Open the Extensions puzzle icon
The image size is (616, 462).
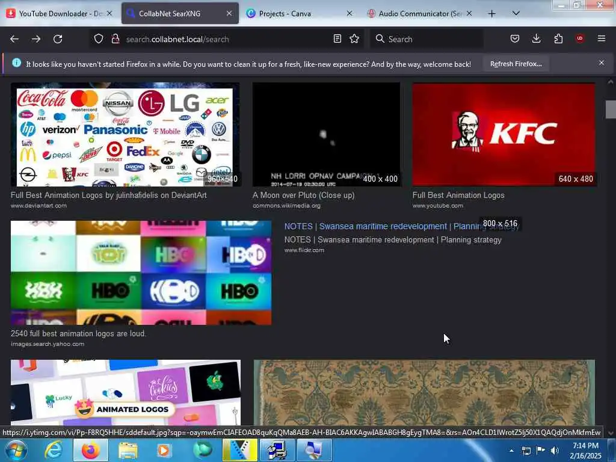click(x=558, y=38)
